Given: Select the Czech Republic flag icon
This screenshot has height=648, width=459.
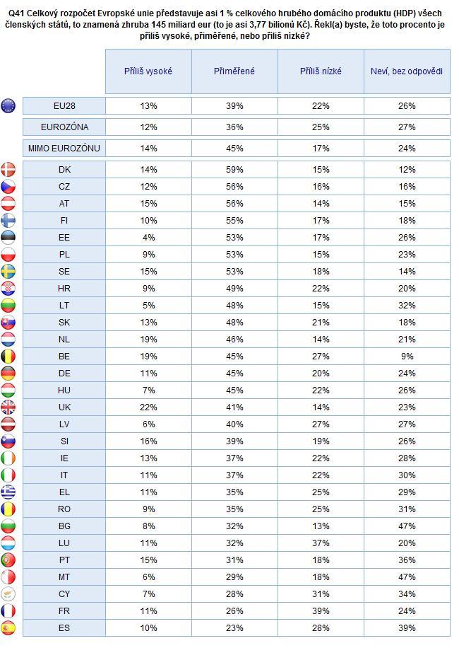Looking at the screenshot, I should click(x=8, y=186).
